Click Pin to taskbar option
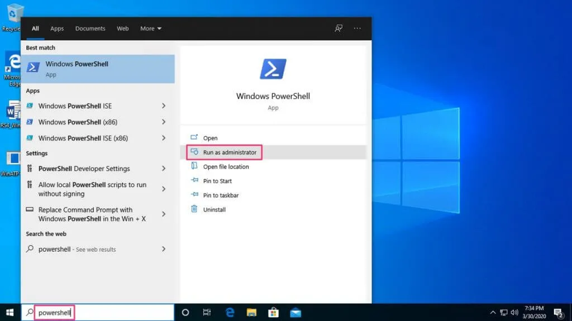The width and height of the screenshot is (572, 321). point(220,195)
